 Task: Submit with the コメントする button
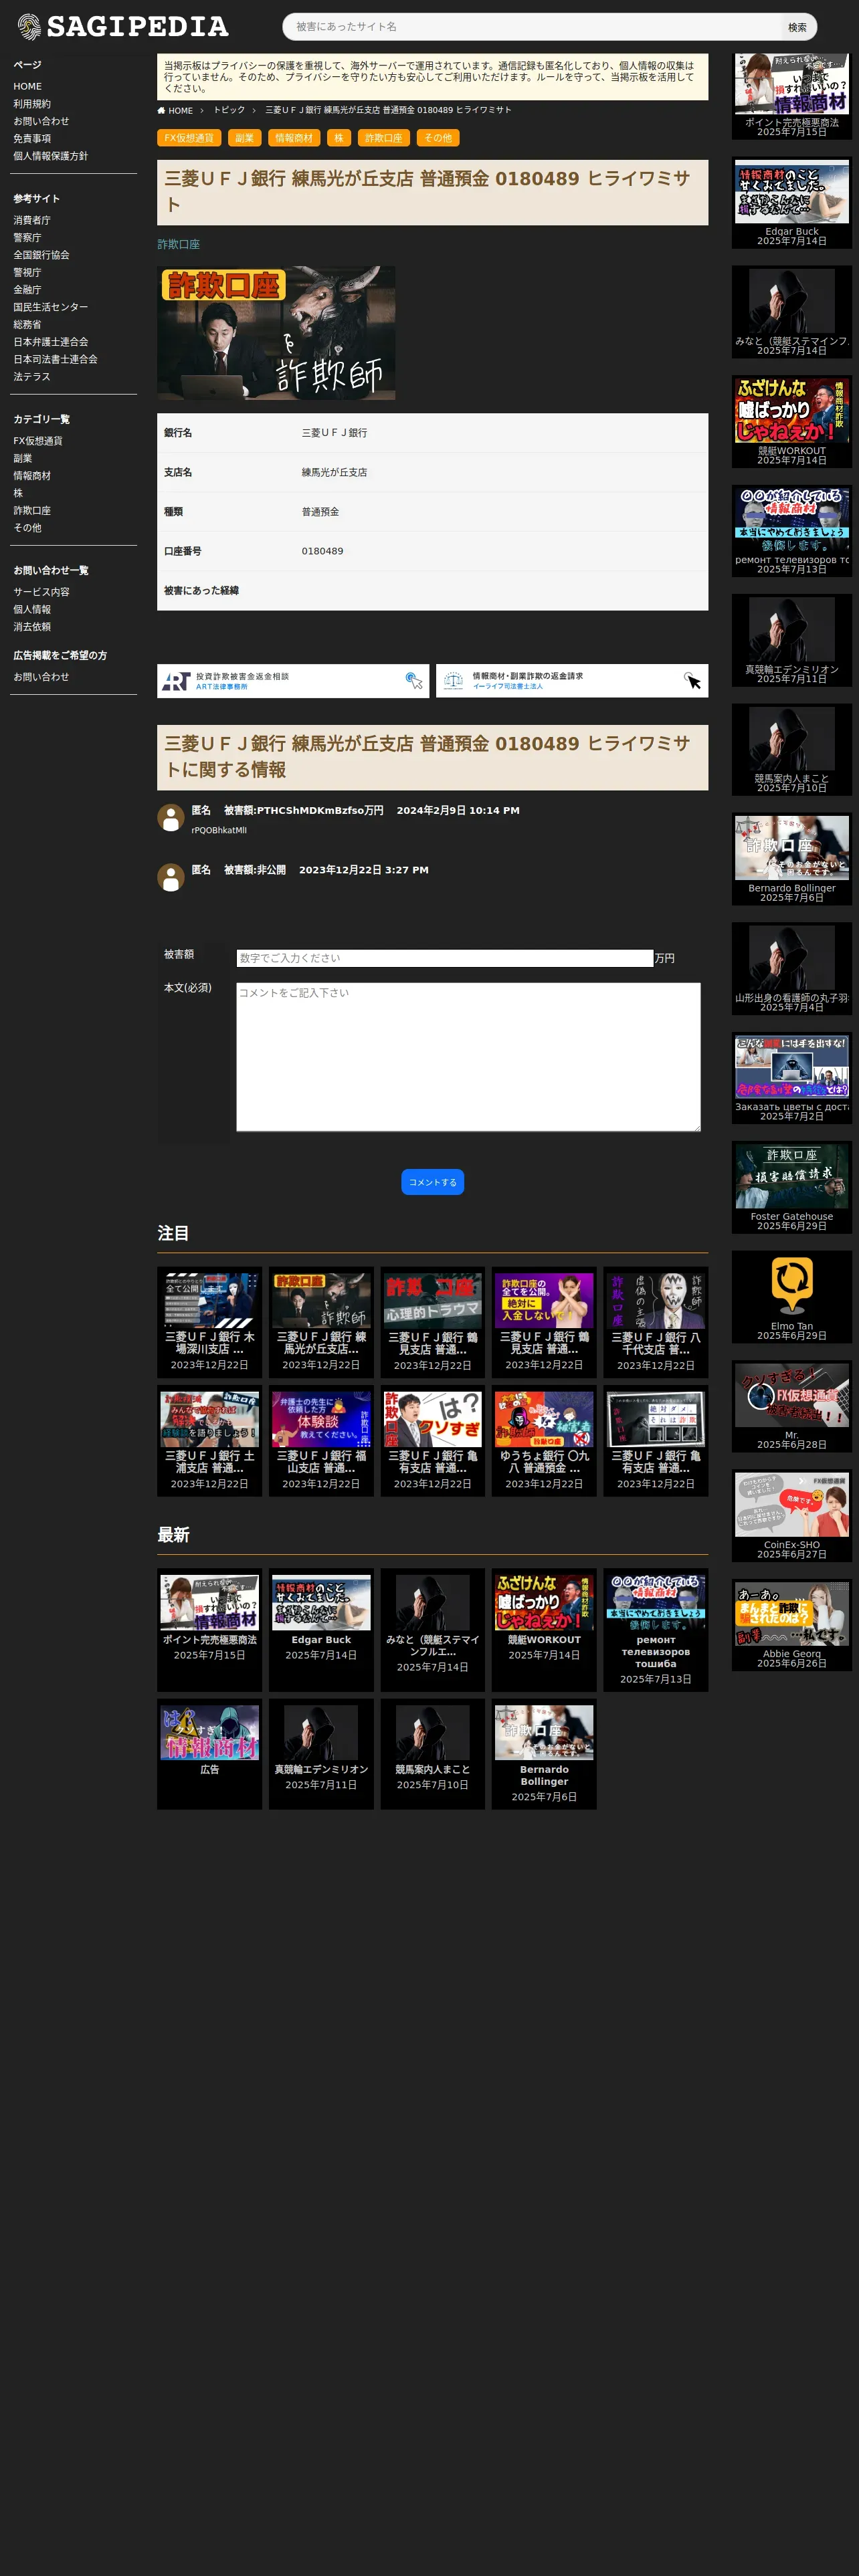433,1182
